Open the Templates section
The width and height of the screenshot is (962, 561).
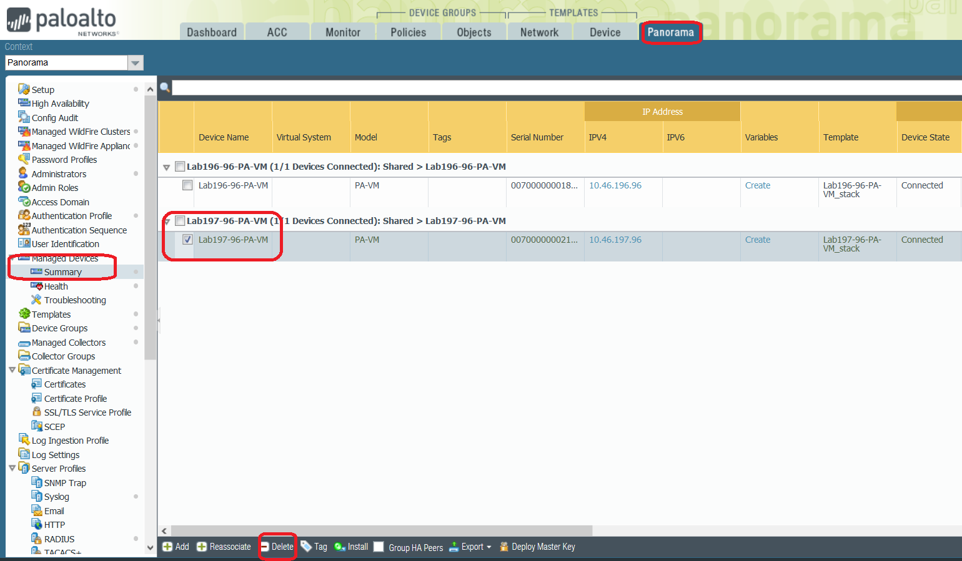tap(51, 314)
